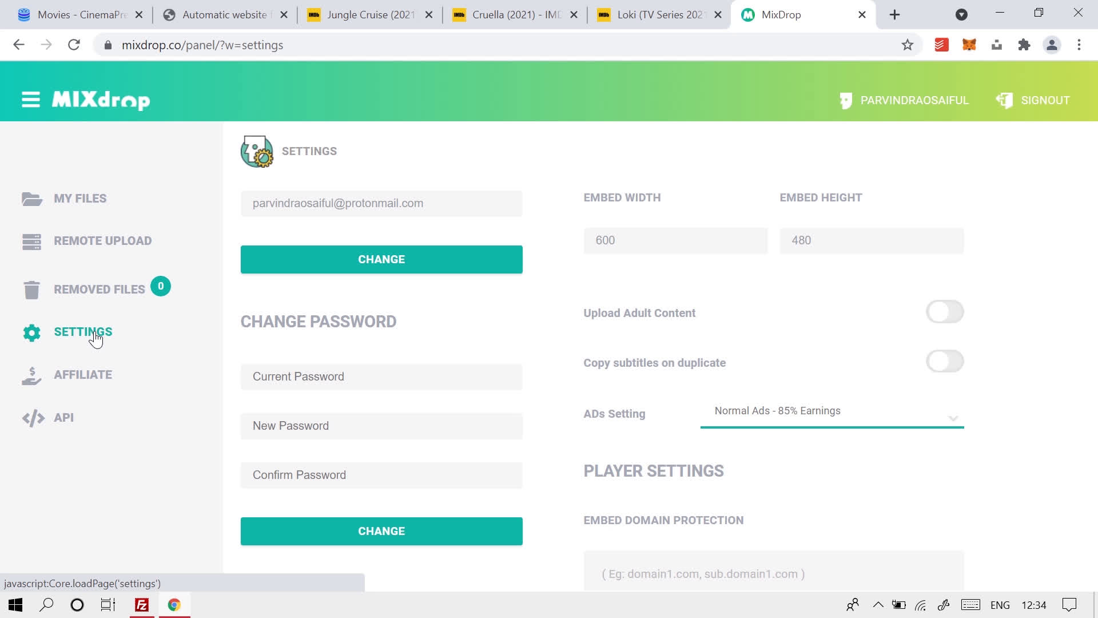Image resolution: width=1098 pixels, height=618 pixels.
Task: Click the Settings gear icon in sidebar
Action: (x=31, y=332)
